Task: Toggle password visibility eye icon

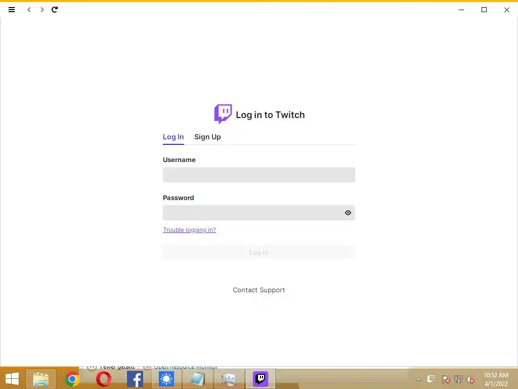Action: click(348, 213)
